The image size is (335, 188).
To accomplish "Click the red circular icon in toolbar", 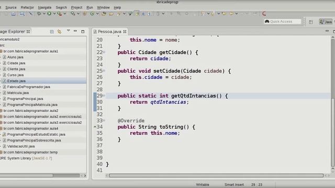I will [x=264, y=14].
